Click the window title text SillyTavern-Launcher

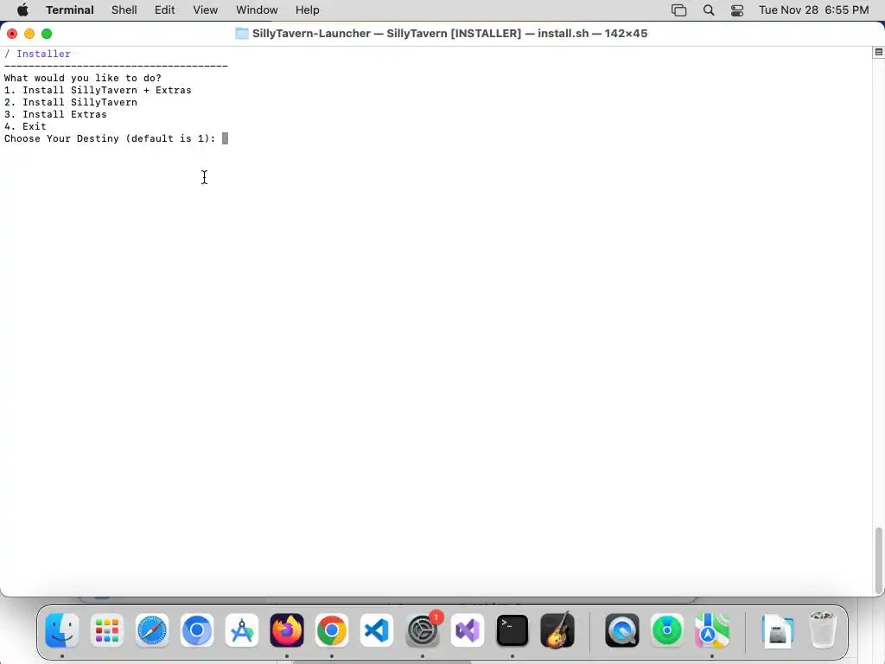click(x=311, y=34)
